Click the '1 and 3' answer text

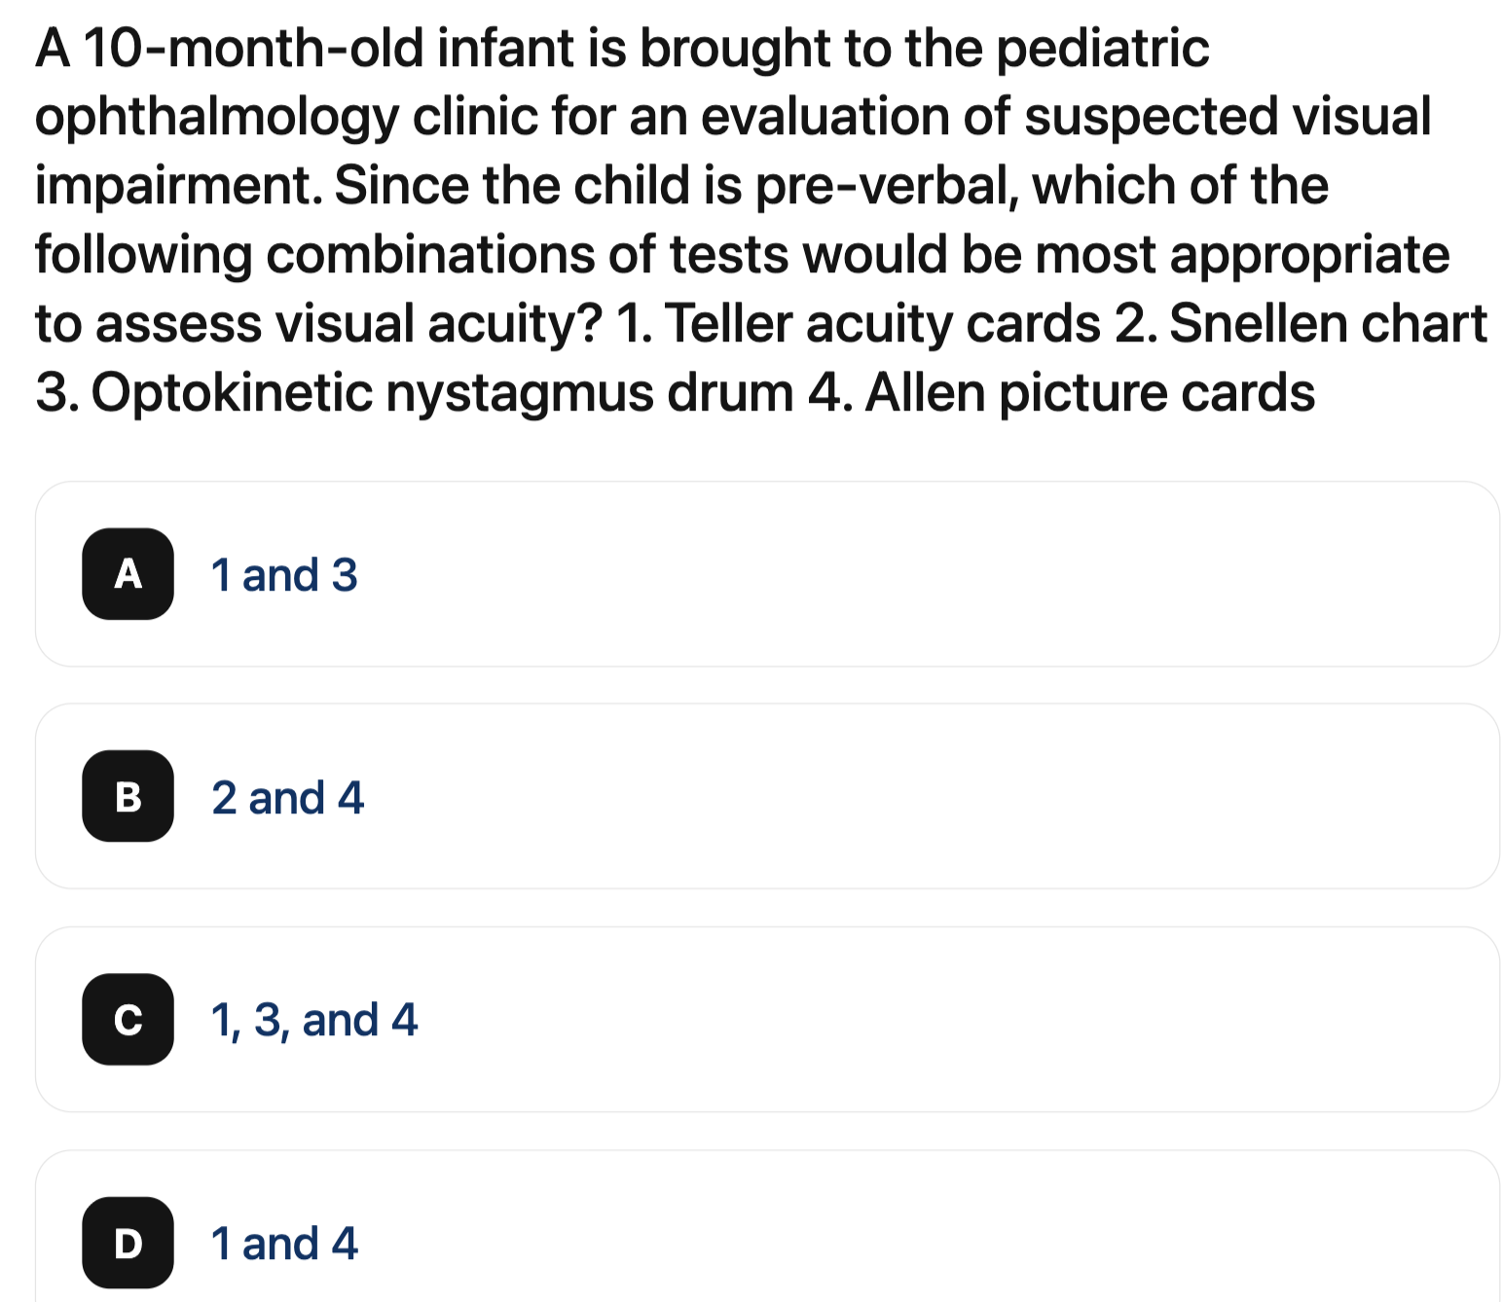(284, 575)
